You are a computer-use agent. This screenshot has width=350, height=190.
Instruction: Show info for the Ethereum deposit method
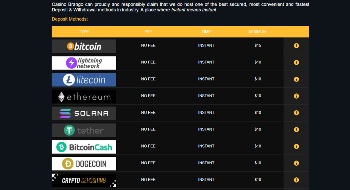(x=296, y=96)
